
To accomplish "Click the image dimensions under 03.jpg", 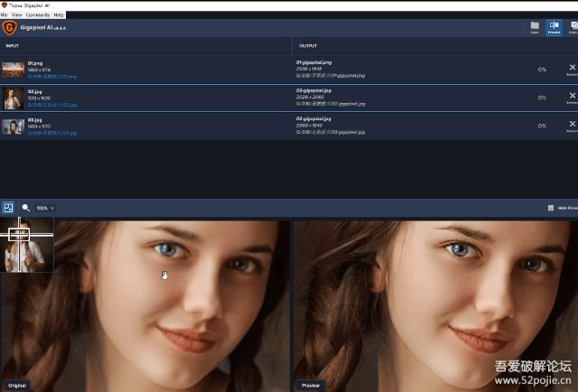I will [x=39, y=126].
